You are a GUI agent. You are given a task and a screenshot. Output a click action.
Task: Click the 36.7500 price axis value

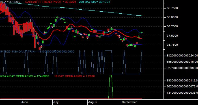172,45
